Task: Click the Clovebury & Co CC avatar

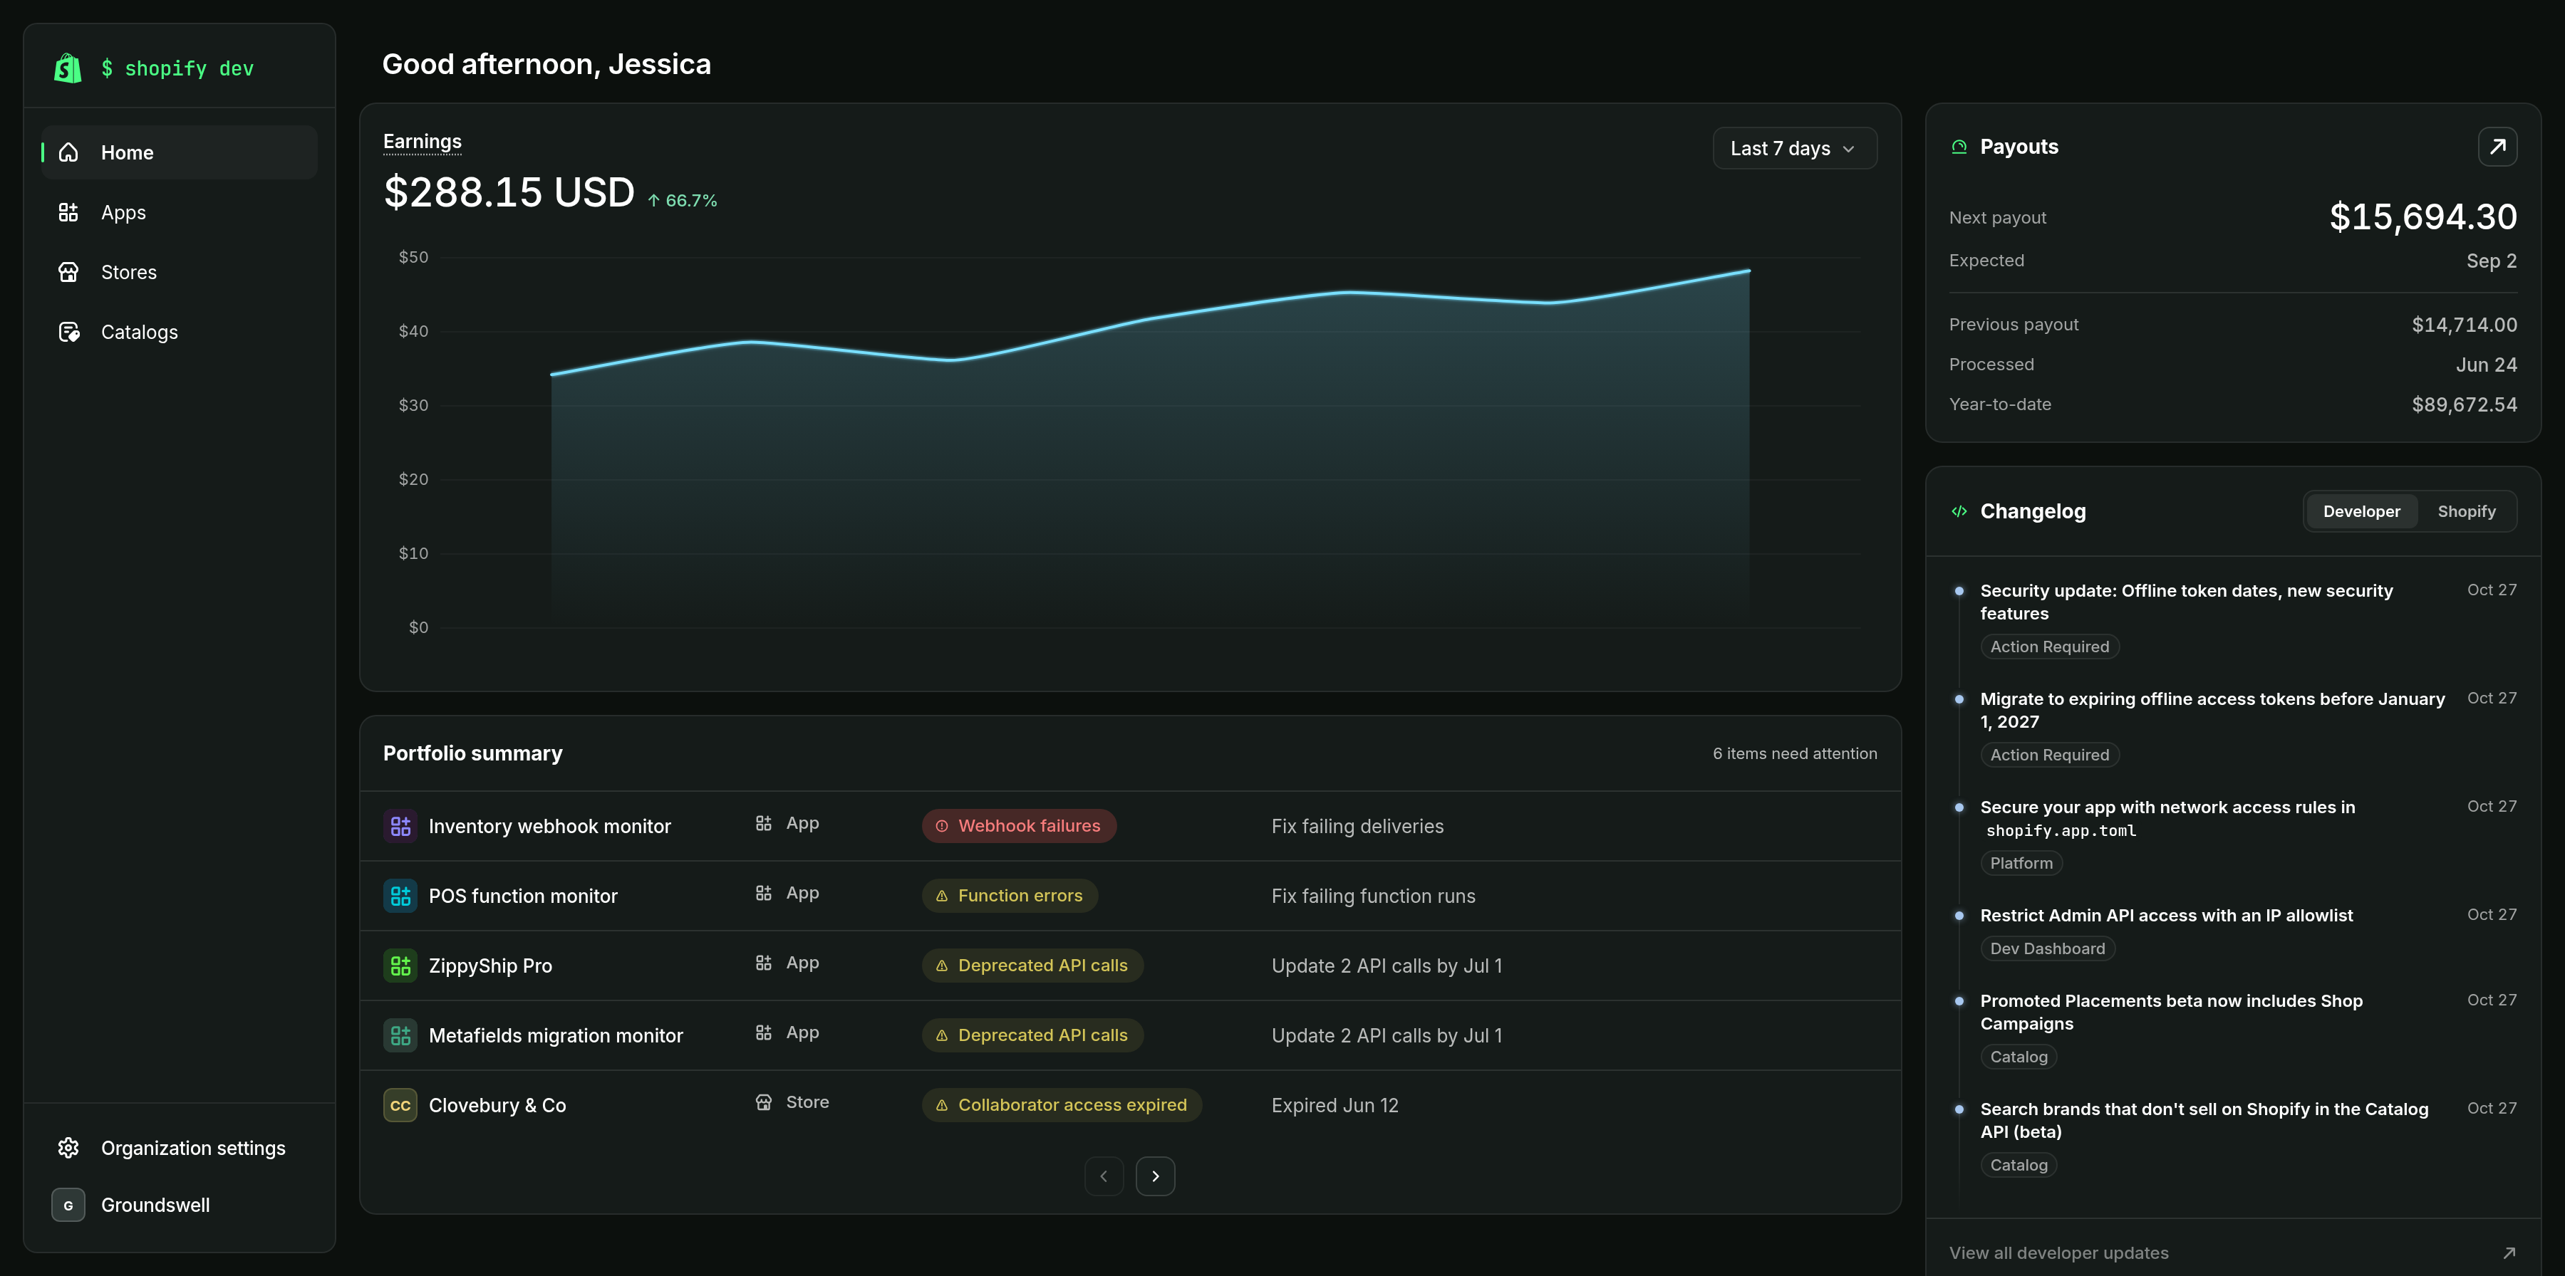Action: point(400,1105)
